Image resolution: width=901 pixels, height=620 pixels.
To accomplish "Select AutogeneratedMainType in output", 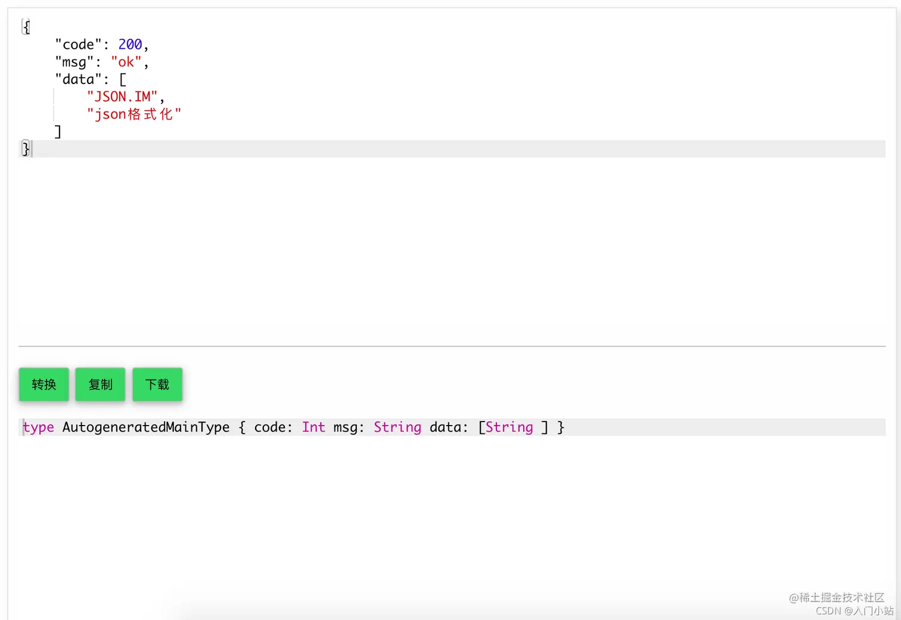I will click(x=146, y=427).
